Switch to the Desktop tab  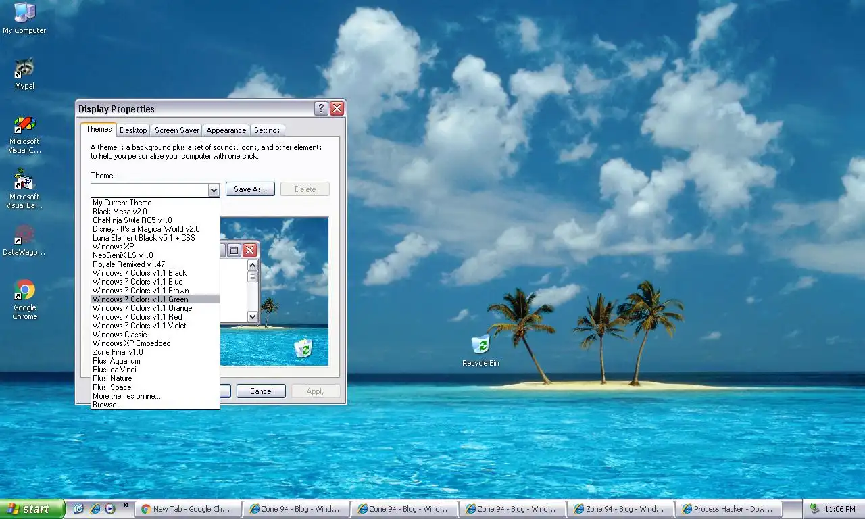pos(133,130)
